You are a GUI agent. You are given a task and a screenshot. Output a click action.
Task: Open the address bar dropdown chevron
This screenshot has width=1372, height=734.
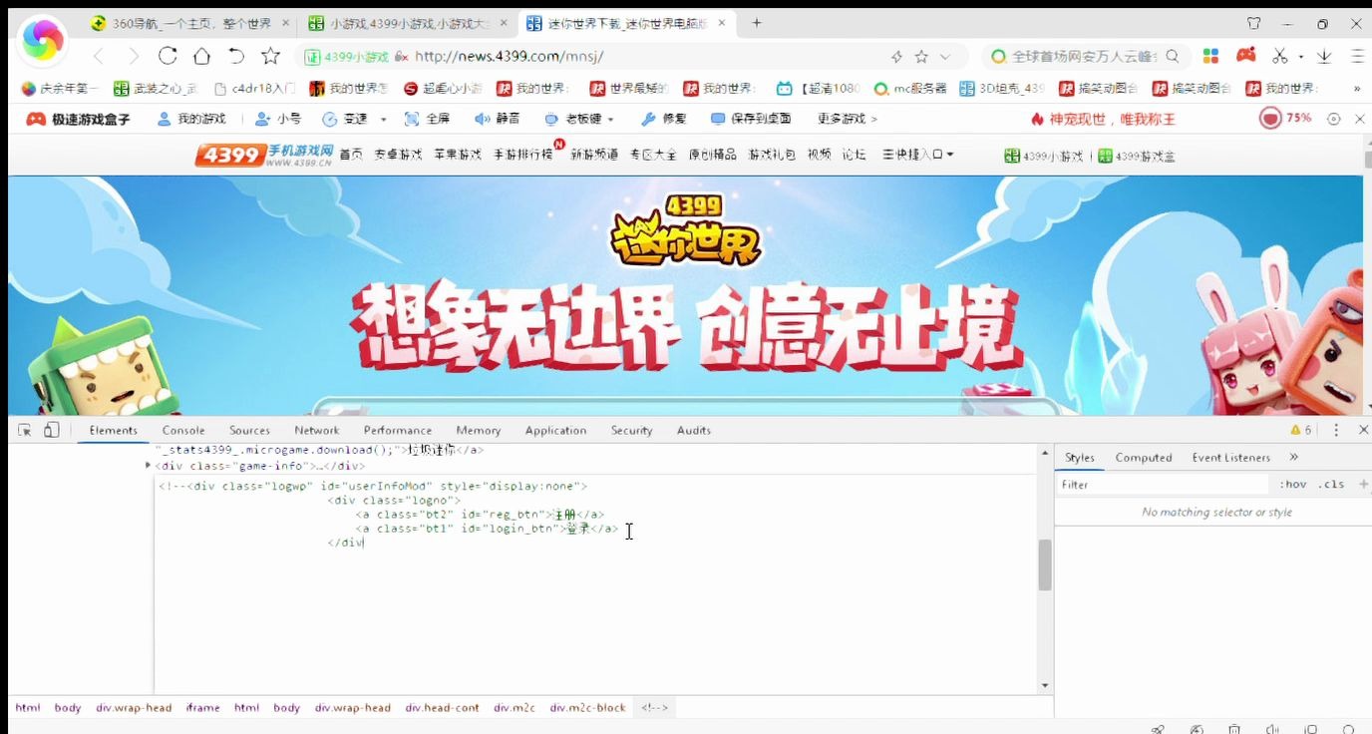pyautogui.click(x=945, y=57)
